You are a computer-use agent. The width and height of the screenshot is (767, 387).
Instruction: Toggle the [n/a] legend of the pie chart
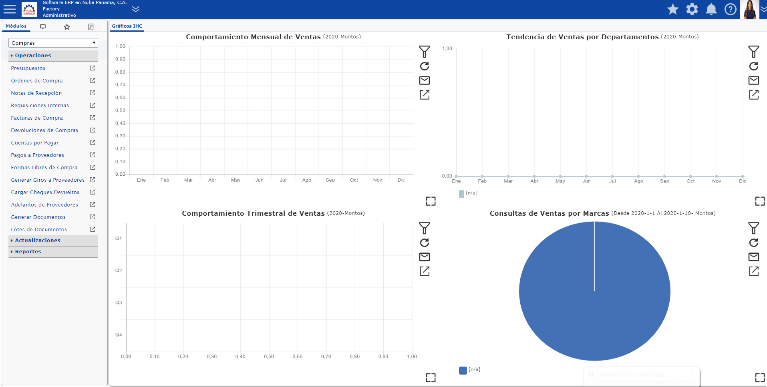(x=470, y=370)
